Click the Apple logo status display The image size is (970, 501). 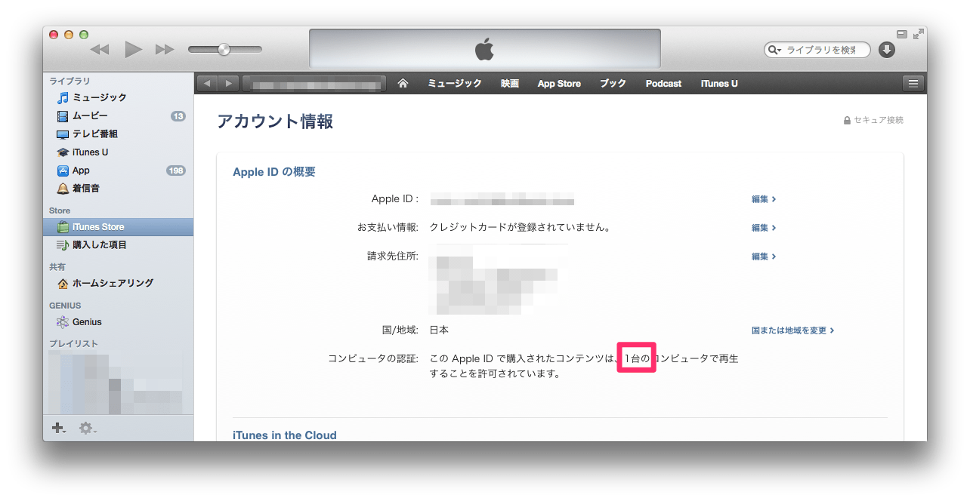[484, 50]
